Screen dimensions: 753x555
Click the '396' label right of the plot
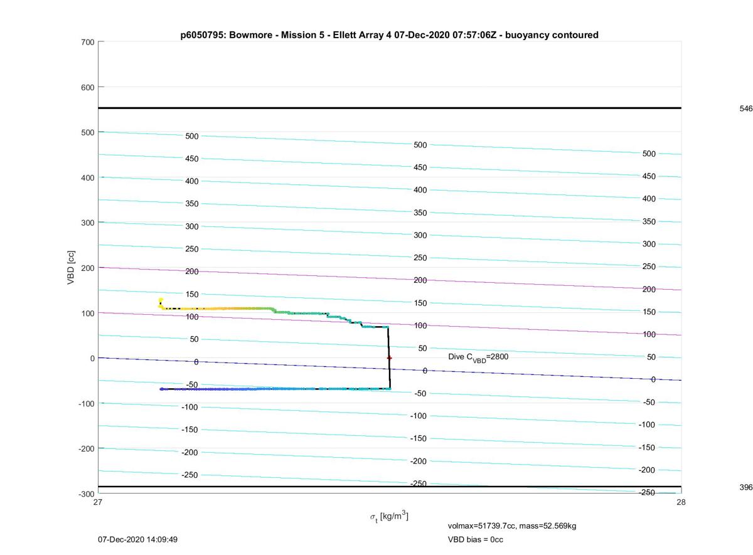point(746,487)
